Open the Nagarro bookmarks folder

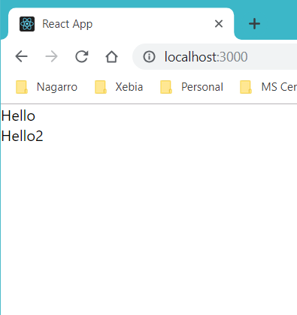(x=47, y=87)
